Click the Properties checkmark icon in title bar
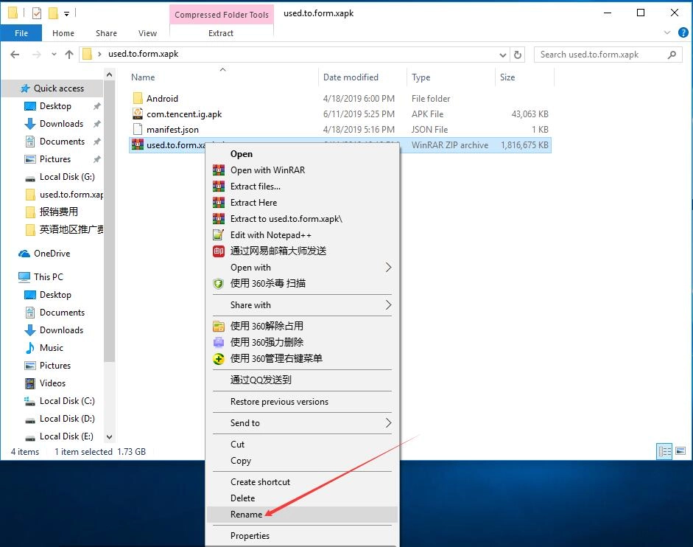 tap(37, 13)
